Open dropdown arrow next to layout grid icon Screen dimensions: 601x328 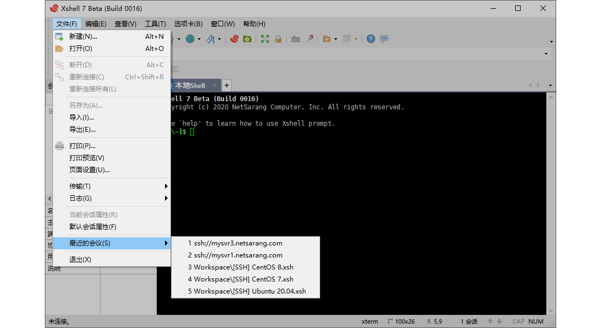tap(356, 39)
